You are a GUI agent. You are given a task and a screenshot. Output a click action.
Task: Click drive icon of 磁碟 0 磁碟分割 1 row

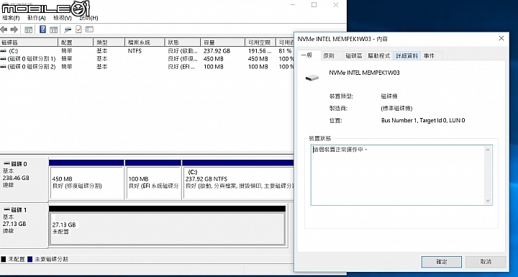pos(4,59)
